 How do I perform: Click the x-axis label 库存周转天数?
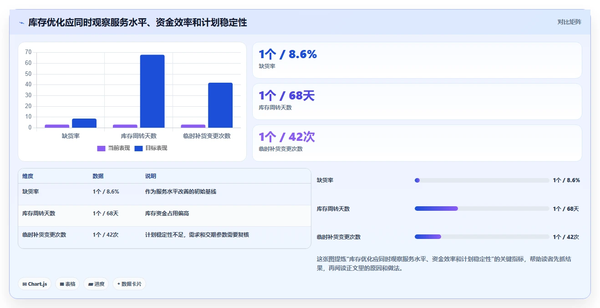(139, 136)
